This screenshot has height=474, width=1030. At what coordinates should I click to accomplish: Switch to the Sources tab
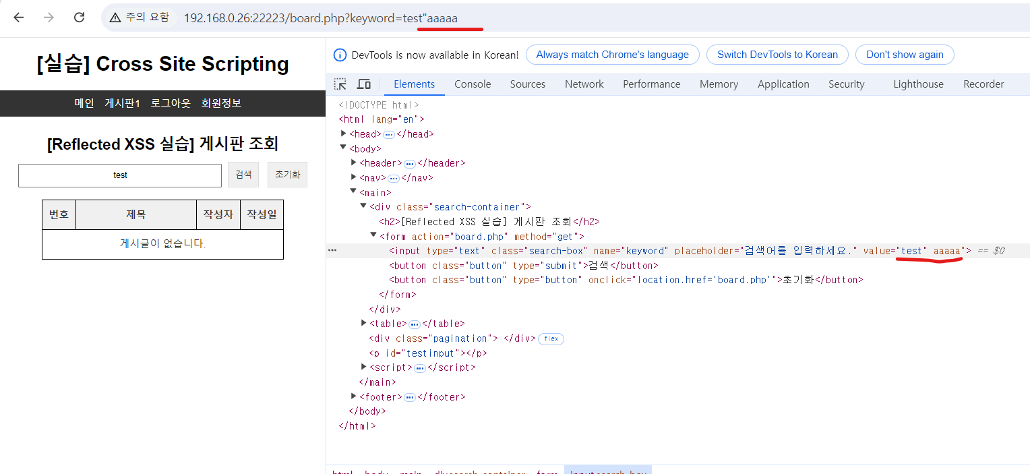tap(528, 84)
